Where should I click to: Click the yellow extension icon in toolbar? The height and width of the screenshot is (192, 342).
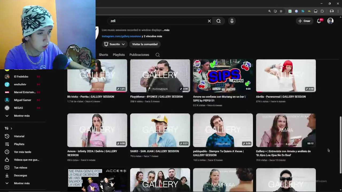[x=309, y=11]
